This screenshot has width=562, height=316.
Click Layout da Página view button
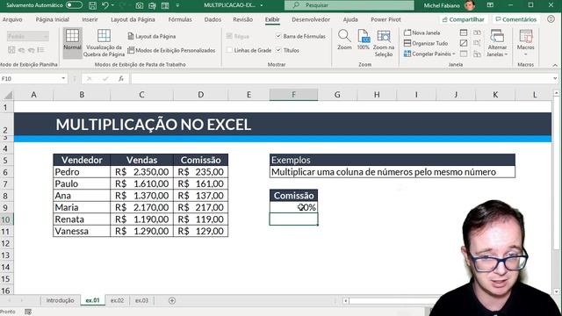(x=152, y=36)
